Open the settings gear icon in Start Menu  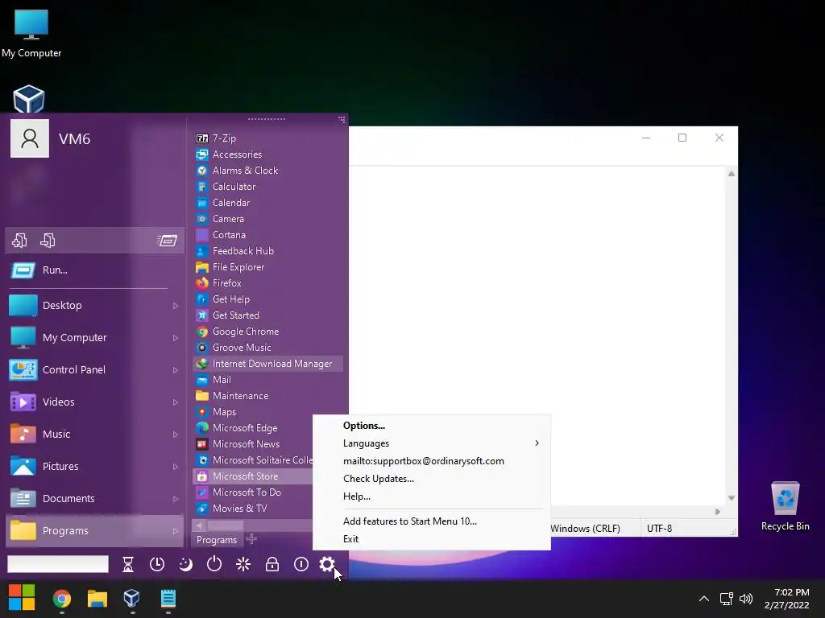pos(327,564)
